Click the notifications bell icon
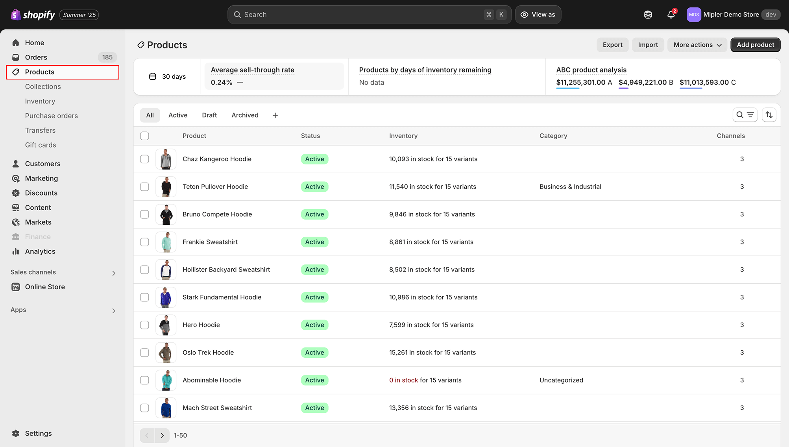The height and width of the screenshot is (447, 789). [671, 15]
